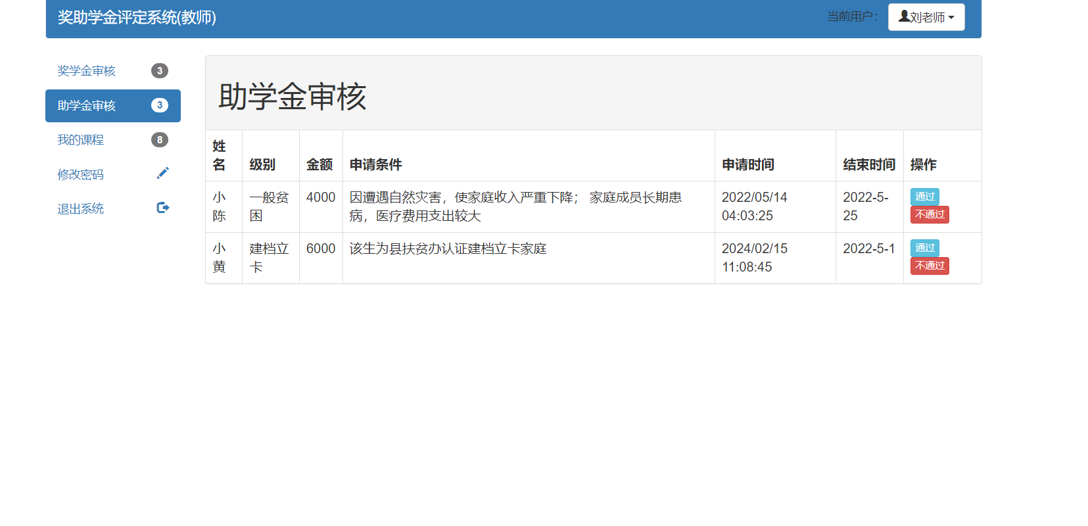Select 助学金审核 in the sidebar
The height and width of the screenshot is (526, 1088).
pyautogui.click(x=113, y=106)
